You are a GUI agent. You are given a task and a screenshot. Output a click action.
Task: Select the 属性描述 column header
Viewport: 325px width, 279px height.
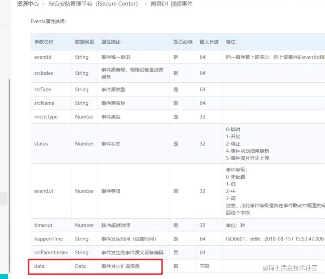tap(111, 42)
